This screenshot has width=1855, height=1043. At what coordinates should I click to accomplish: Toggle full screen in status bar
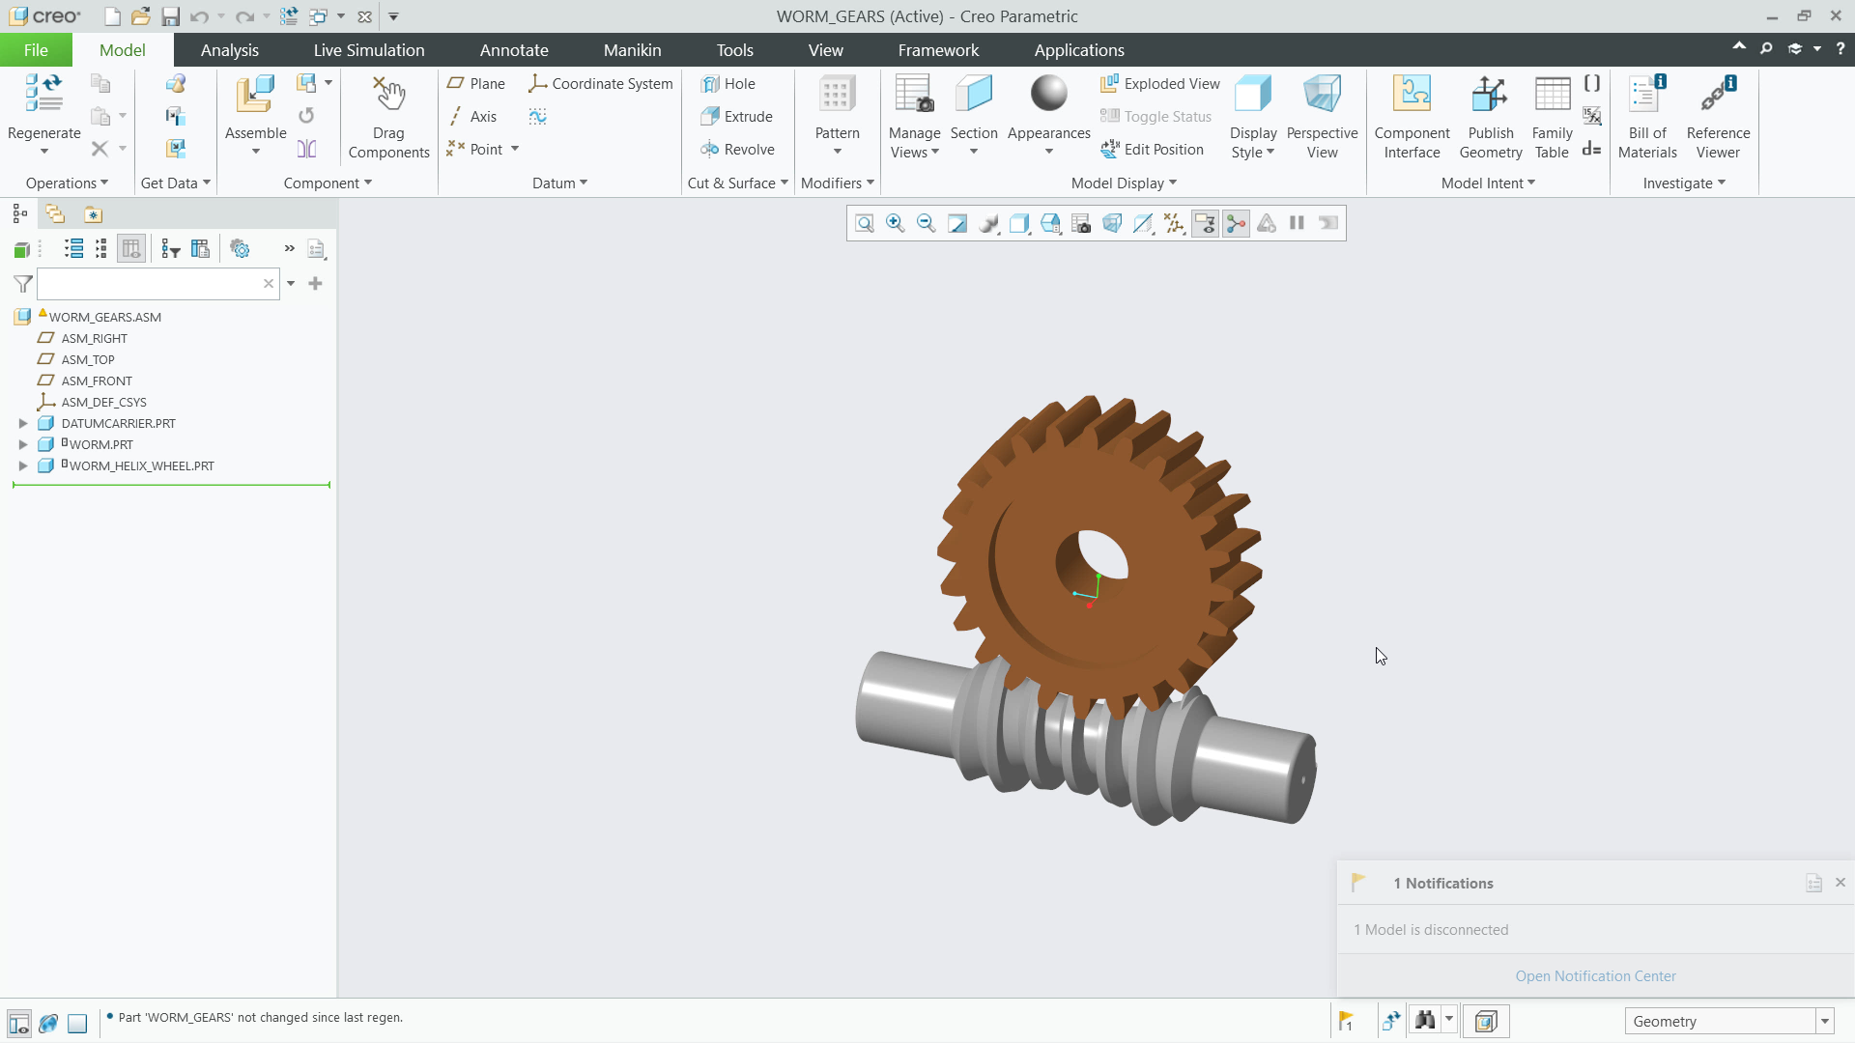tap(77, 1023)
